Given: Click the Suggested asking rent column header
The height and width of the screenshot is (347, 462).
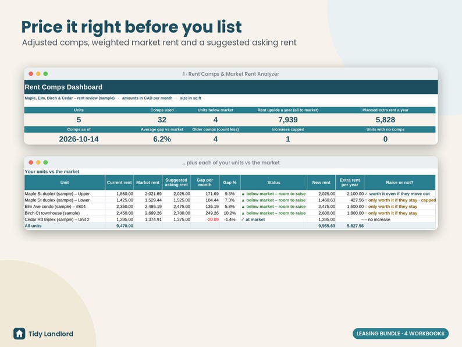Looking at the screenshot, I should [x=176, y=182].
